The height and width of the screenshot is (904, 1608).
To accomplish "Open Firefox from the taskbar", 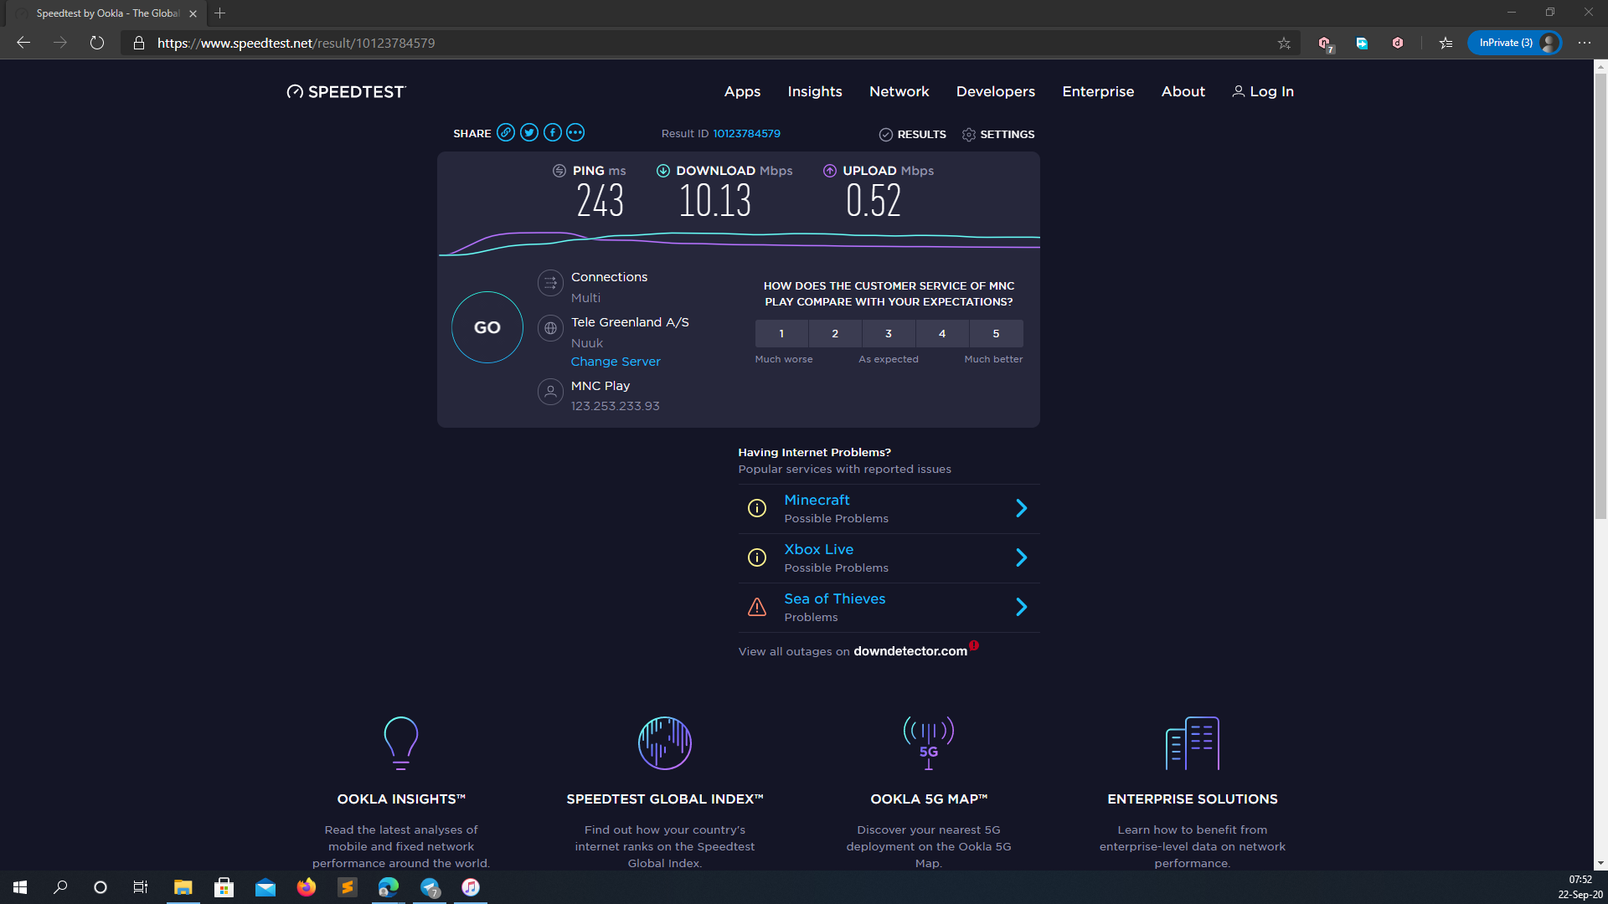I will (307, 887).
